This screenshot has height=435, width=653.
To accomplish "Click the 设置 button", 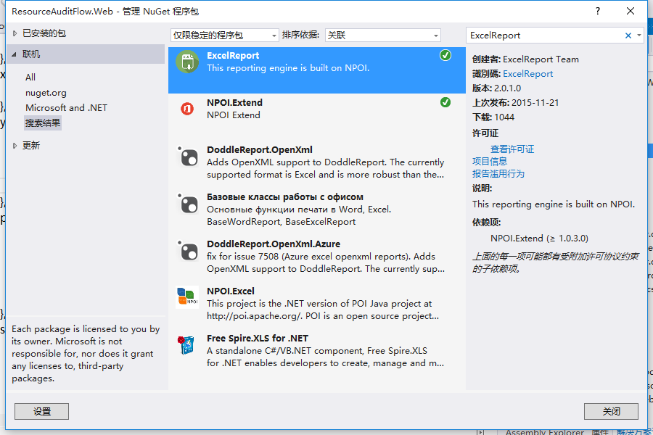I will click(x=41, y=411).
